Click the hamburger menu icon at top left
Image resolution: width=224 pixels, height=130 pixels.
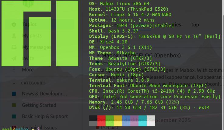click(x=10, y=4)
